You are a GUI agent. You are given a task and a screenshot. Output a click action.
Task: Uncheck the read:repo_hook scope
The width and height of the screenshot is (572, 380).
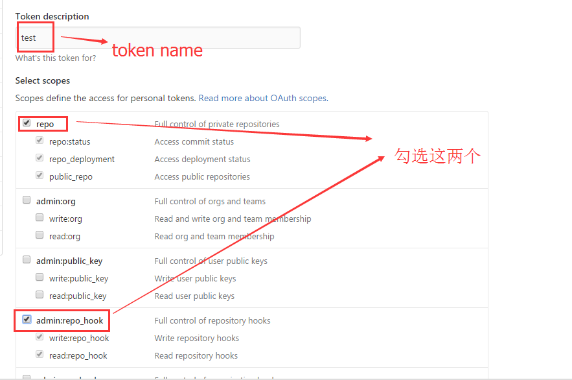coord(40,353)
